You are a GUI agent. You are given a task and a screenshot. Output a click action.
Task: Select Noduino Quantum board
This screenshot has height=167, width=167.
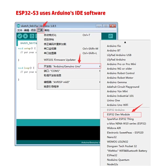pos(125,160)
